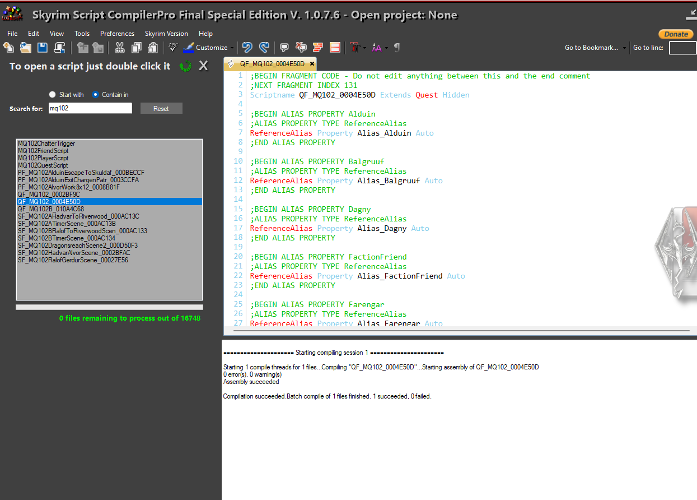Toggle the paragraph marks icon
Screen dimensions: 697x500
point(397,48)
